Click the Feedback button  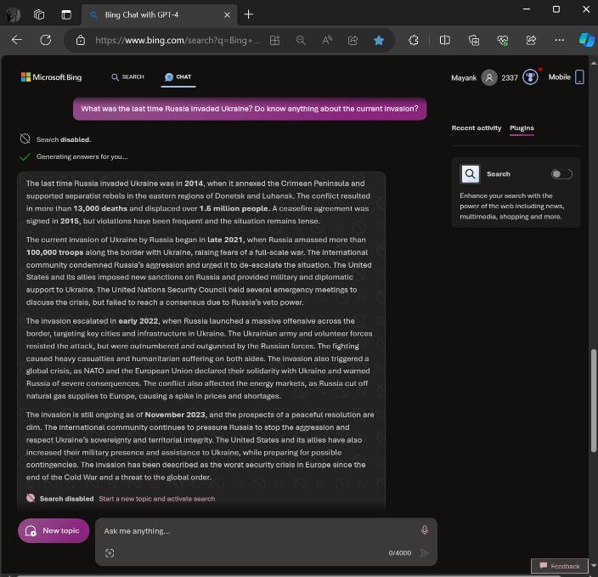point(560,566)
